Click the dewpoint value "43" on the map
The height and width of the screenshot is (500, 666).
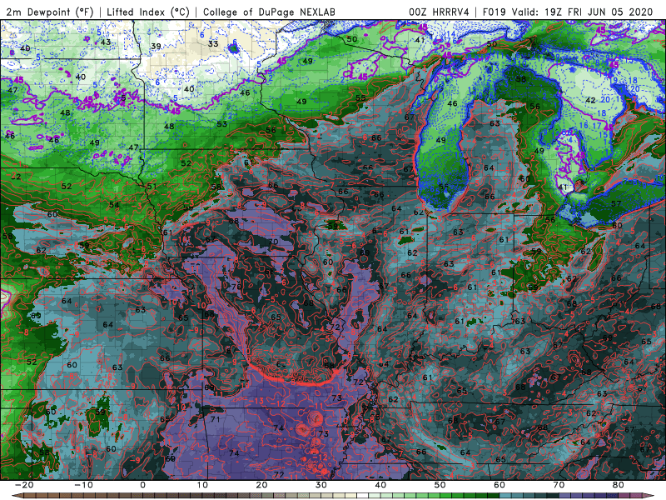coord(106,42)
